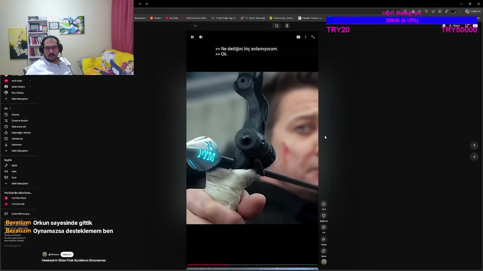
Task: Open the comments of the Short
Action: 323,227
